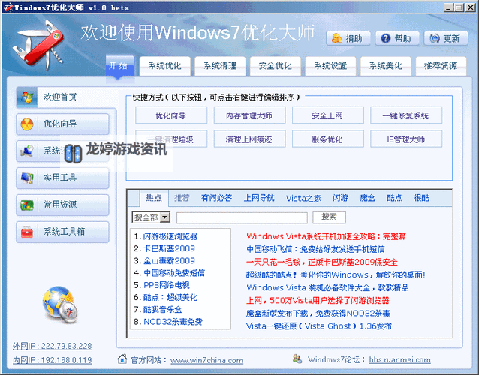
Task: Launch 内存管理大师 shortcut
Action: [x=249, y=115]
